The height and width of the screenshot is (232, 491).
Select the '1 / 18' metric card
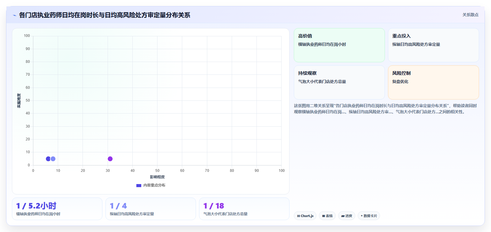244,209
